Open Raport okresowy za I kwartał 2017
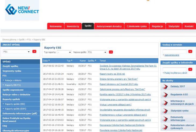This screenshot has width=196, height=132. tap(119, 84)
